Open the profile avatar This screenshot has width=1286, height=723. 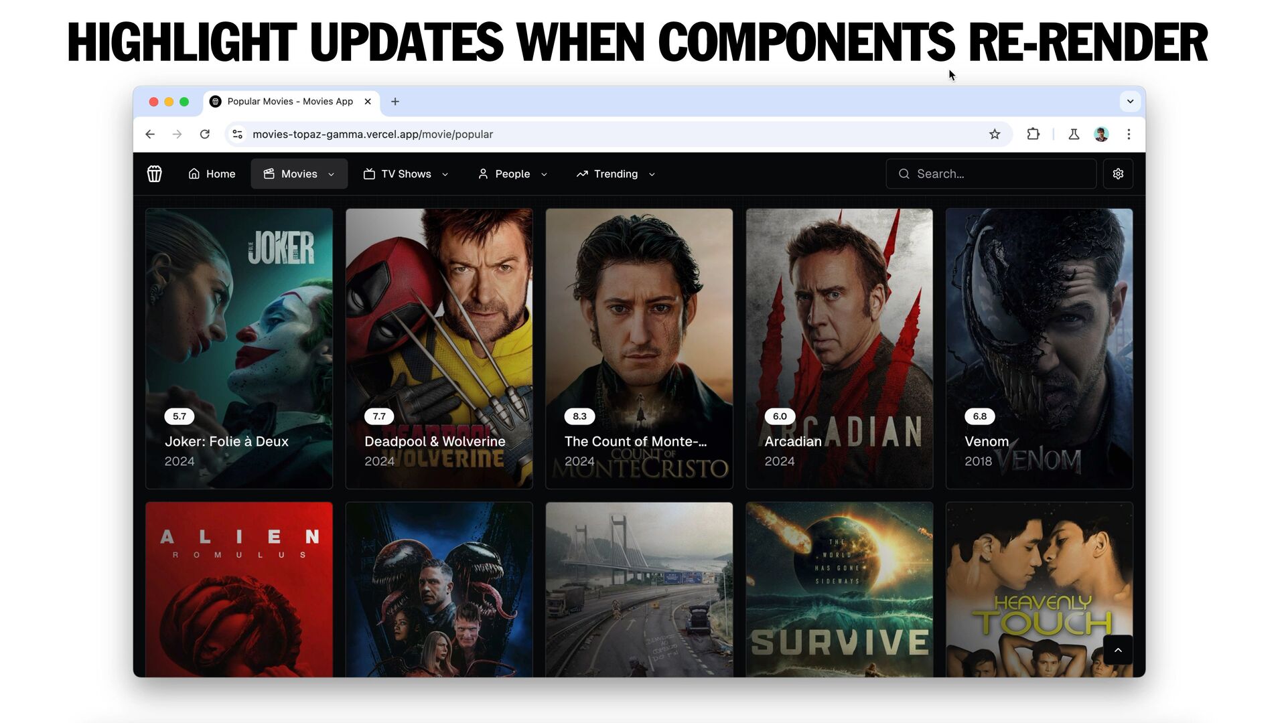point(1101,135)
